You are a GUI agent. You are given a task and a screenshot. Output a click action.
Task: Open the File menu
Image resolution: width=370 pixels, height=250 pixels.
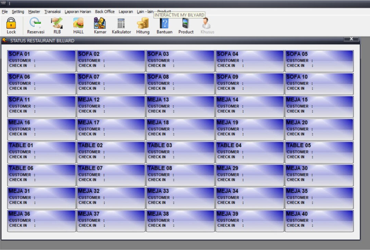pos(4,12)
